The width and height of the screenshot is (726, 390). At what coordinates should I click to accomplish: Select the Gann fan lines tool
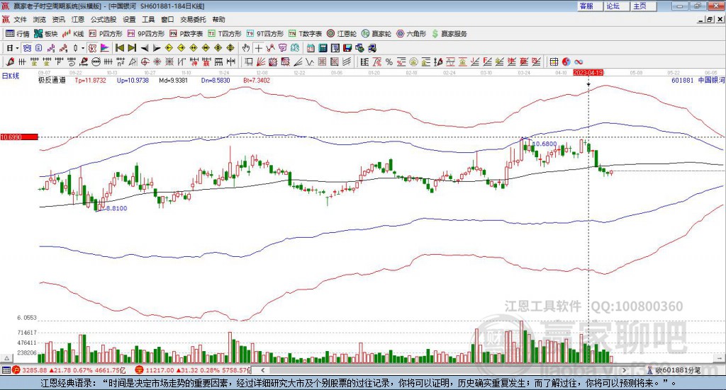click(x=261, y=62)
